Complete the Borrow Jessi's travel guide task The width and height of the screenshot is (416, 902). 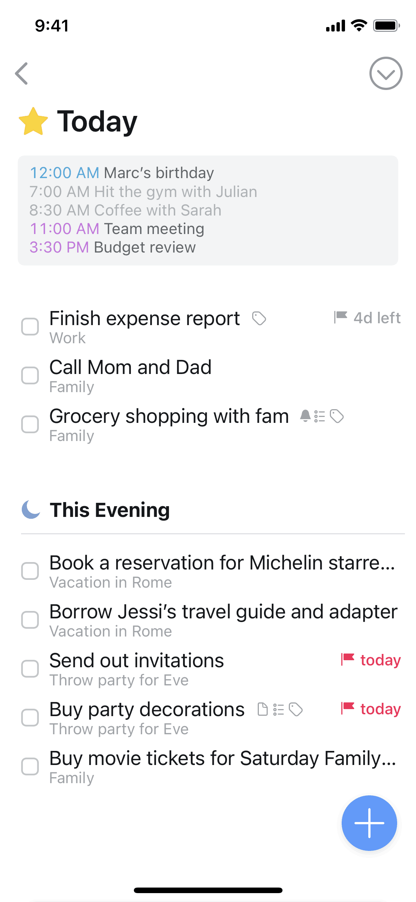click(x=30, y=620)
